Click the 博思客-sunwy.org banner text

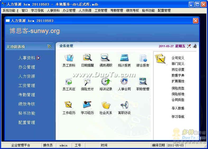tap(34, 31)
